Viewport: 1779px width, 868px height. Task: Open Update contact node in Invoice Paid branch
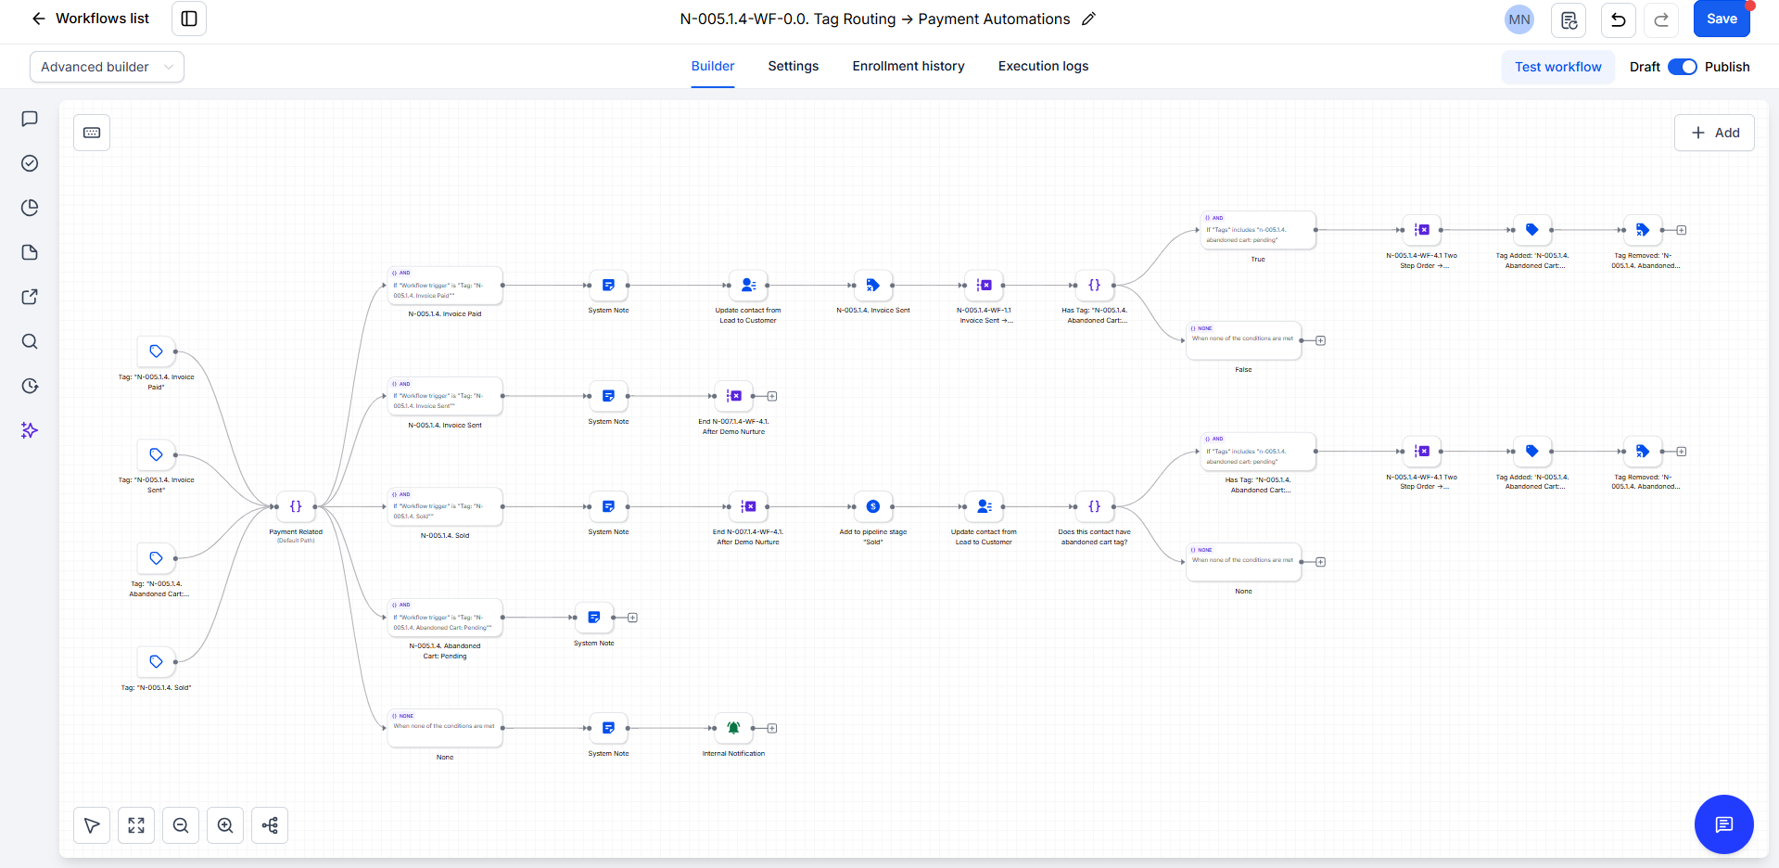748,286
